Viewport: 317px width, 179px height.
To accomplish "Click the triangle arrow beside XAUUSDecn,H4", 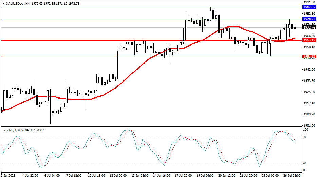I will (3, 3).
